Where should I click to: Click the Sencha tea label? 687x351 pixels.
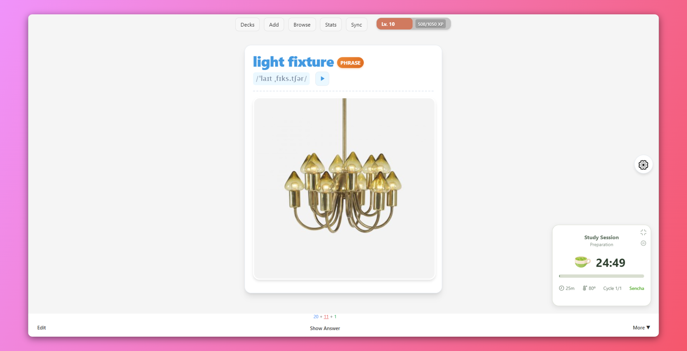(x=636, y=288)
